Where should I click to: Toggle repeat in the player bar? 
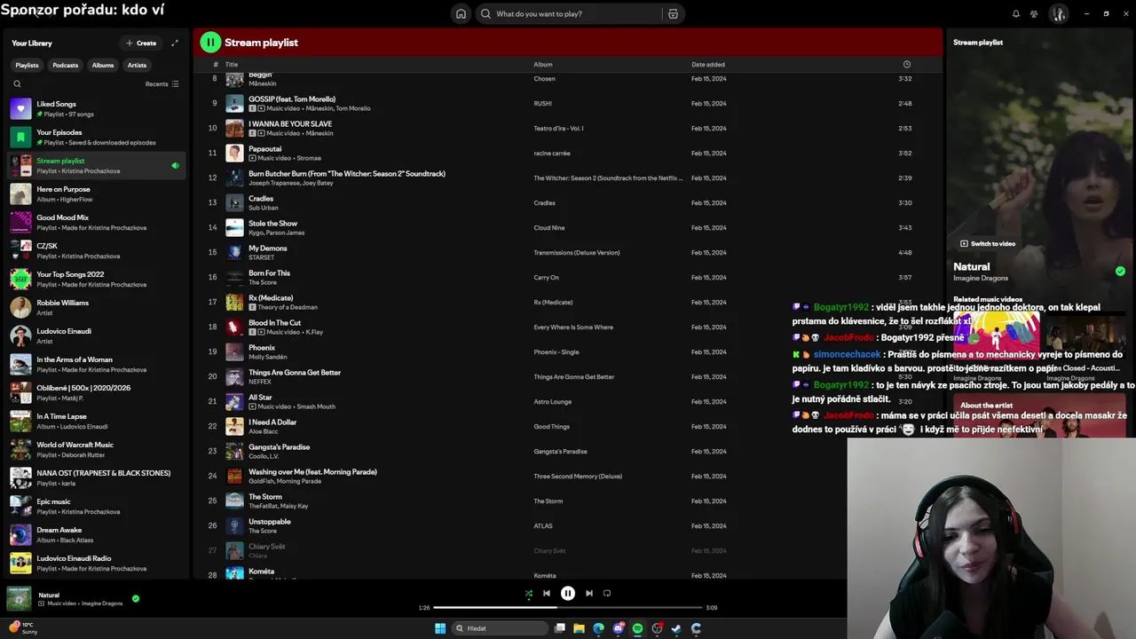[607, 593]
